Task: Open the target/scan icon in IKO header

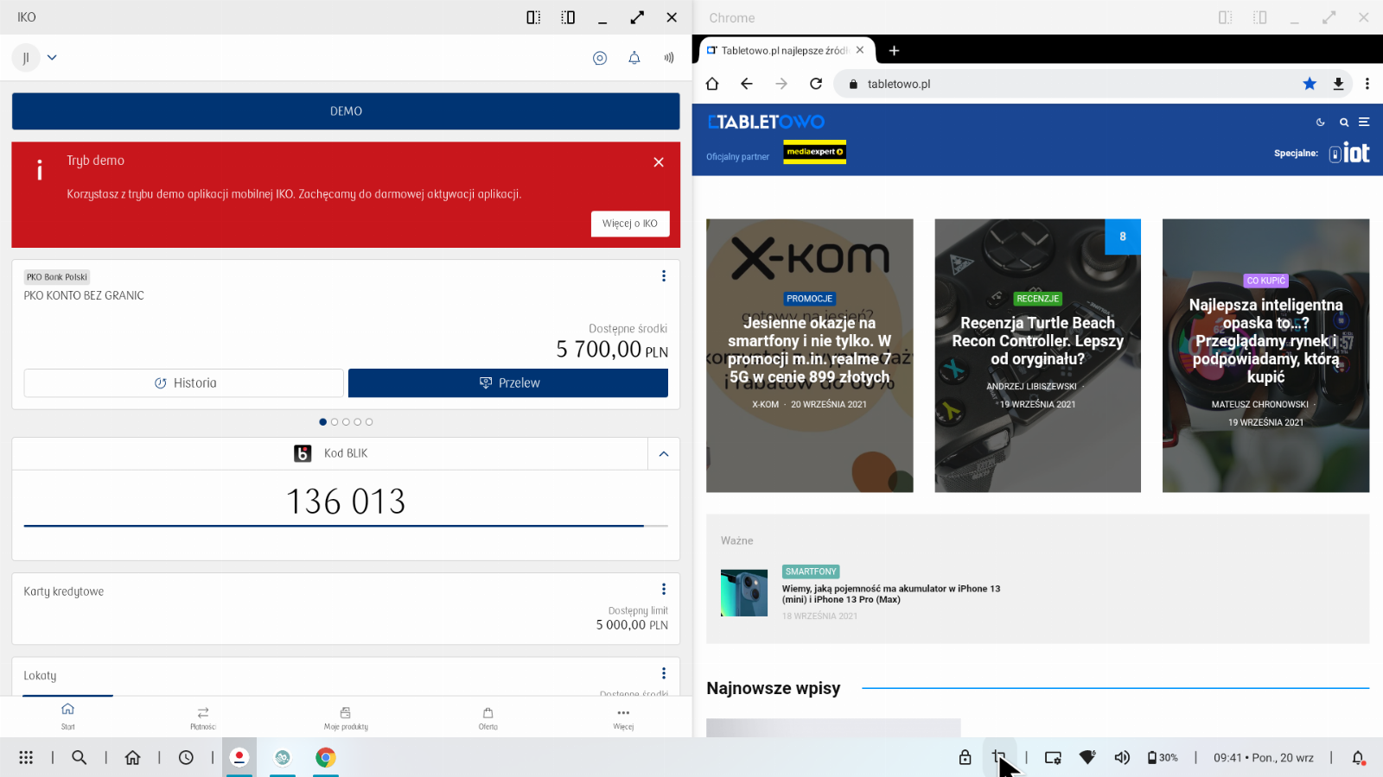Action: coord(600,58)
